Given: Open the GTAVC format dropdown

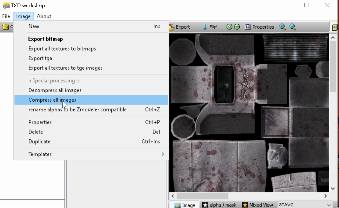Looking at the screenshot, I should pyautogui.click(x=305, y=205).
